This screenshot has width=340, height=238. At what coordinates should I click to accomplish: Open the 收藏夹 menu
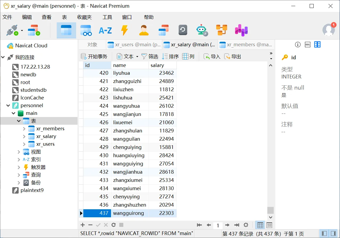[x=84, y=17]
